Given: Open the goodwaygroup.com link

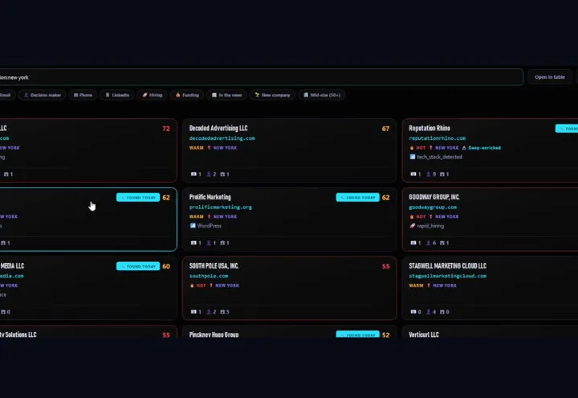Looking at the screenshot, I should click(x=433, y=207).
